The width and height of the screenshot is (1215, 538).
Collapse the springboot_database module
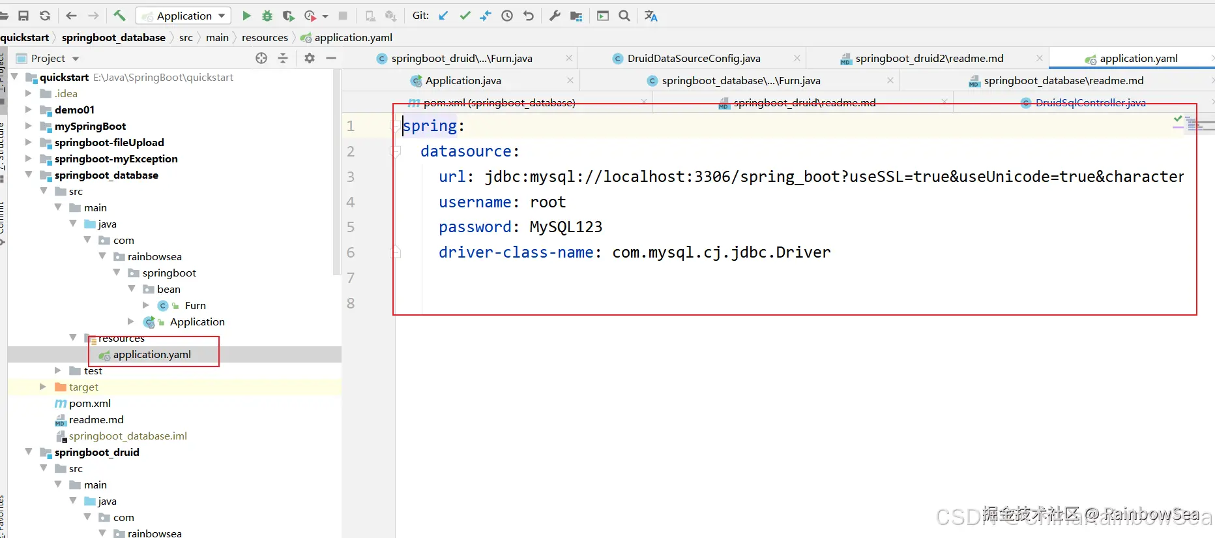(x=28, y=175)
